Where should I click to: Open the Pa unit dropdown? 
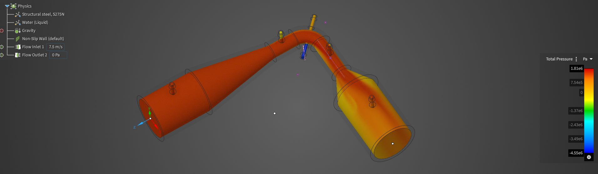click(x=588, y=59)
